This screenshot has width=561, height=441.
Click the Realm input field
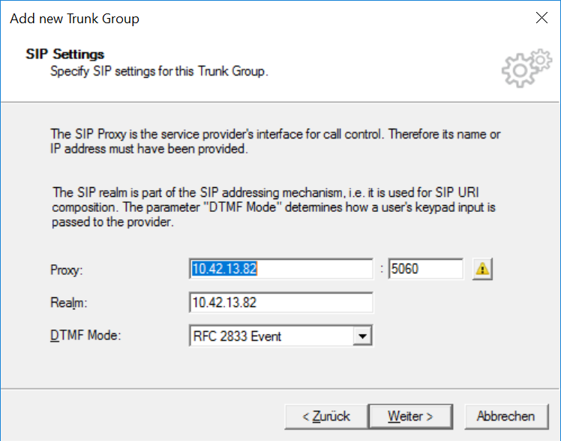[280, 302]
